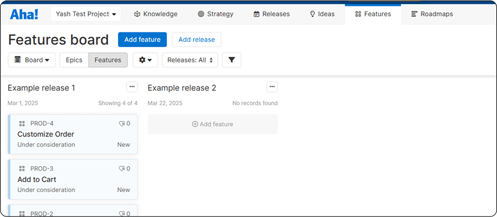The image size is (497, 217).
Task: Click the PROD-4 votes icon
Action: (121, 124)
